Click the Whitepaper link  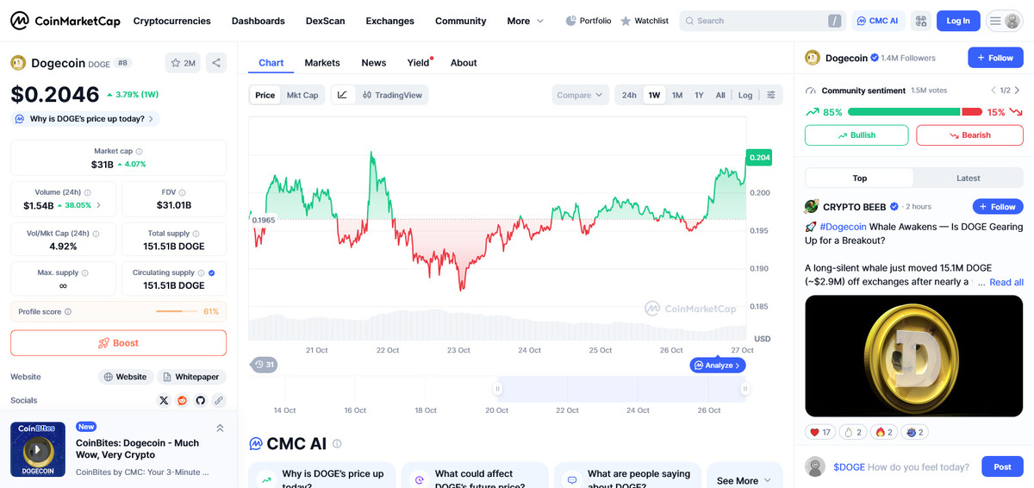(x=190, y=377)
